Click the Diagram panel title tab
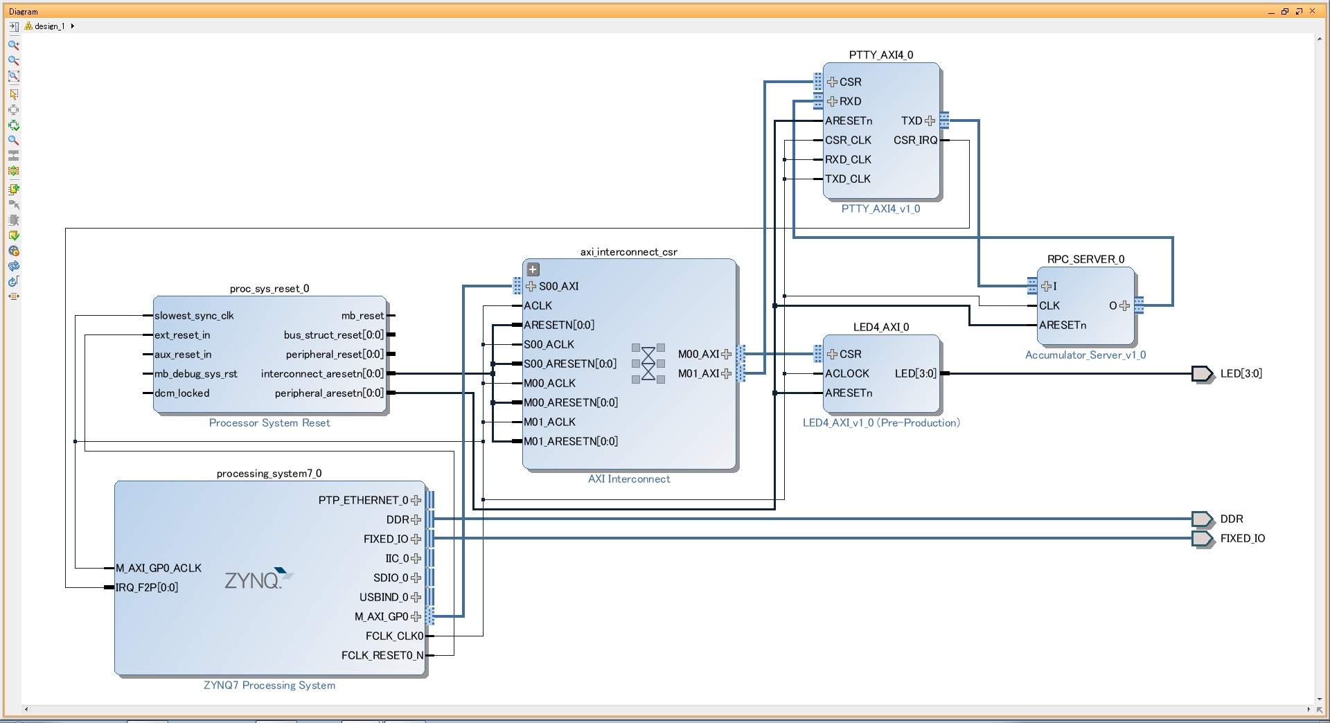The width and height of the screenshot is (1330, 723). tap(23, 10)
